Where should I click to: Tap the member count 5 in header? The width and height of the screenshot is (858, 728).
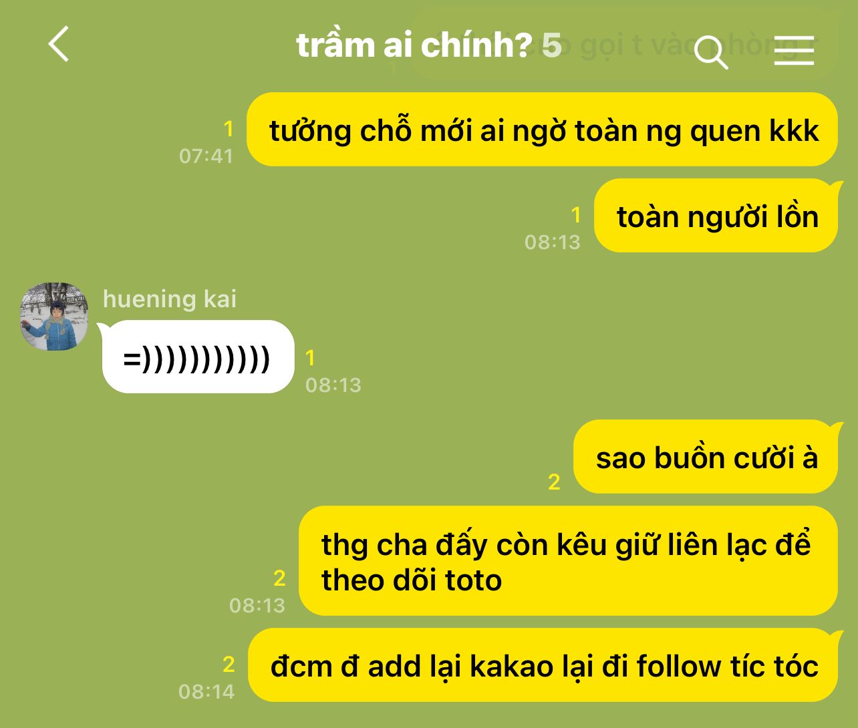(x=551, y=45)
